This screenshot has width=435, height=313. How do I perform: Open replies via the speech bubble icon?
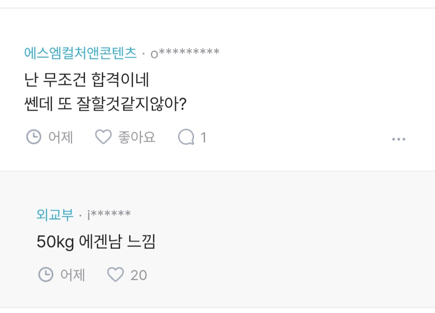pyautogui.click(x=186, y=137)
